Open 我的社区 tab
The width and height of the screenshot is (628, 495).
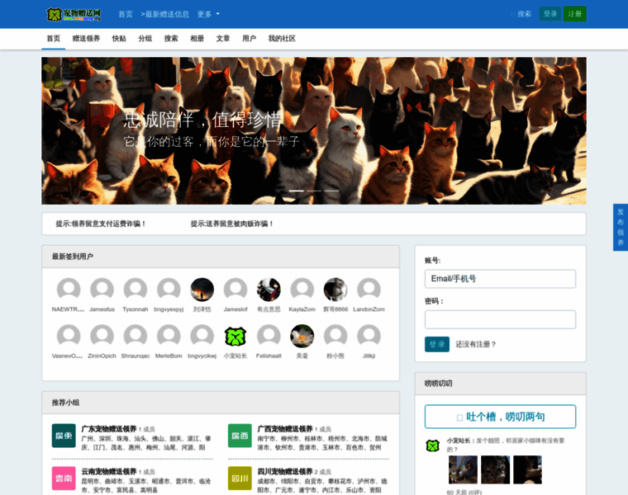(282, 39)
